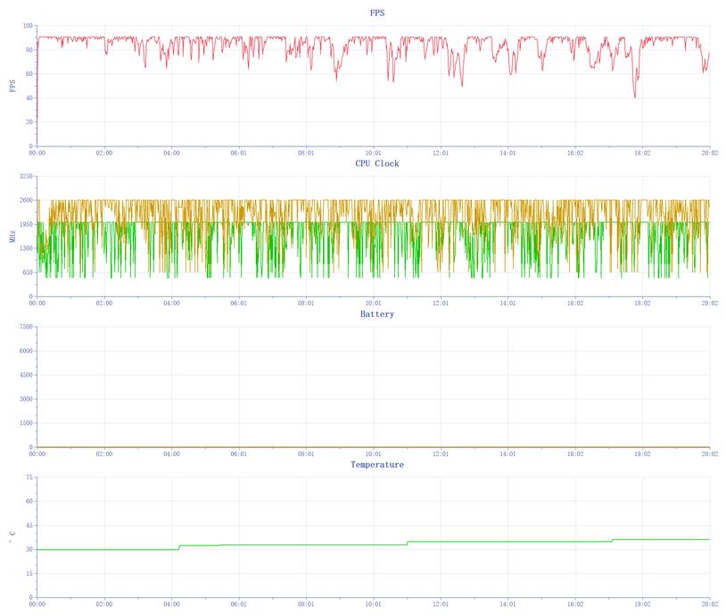The width and height of the screenshot is (726, 615).
Task: Click the "02:00" time label under Battery chart
Action: pos(104,454)
